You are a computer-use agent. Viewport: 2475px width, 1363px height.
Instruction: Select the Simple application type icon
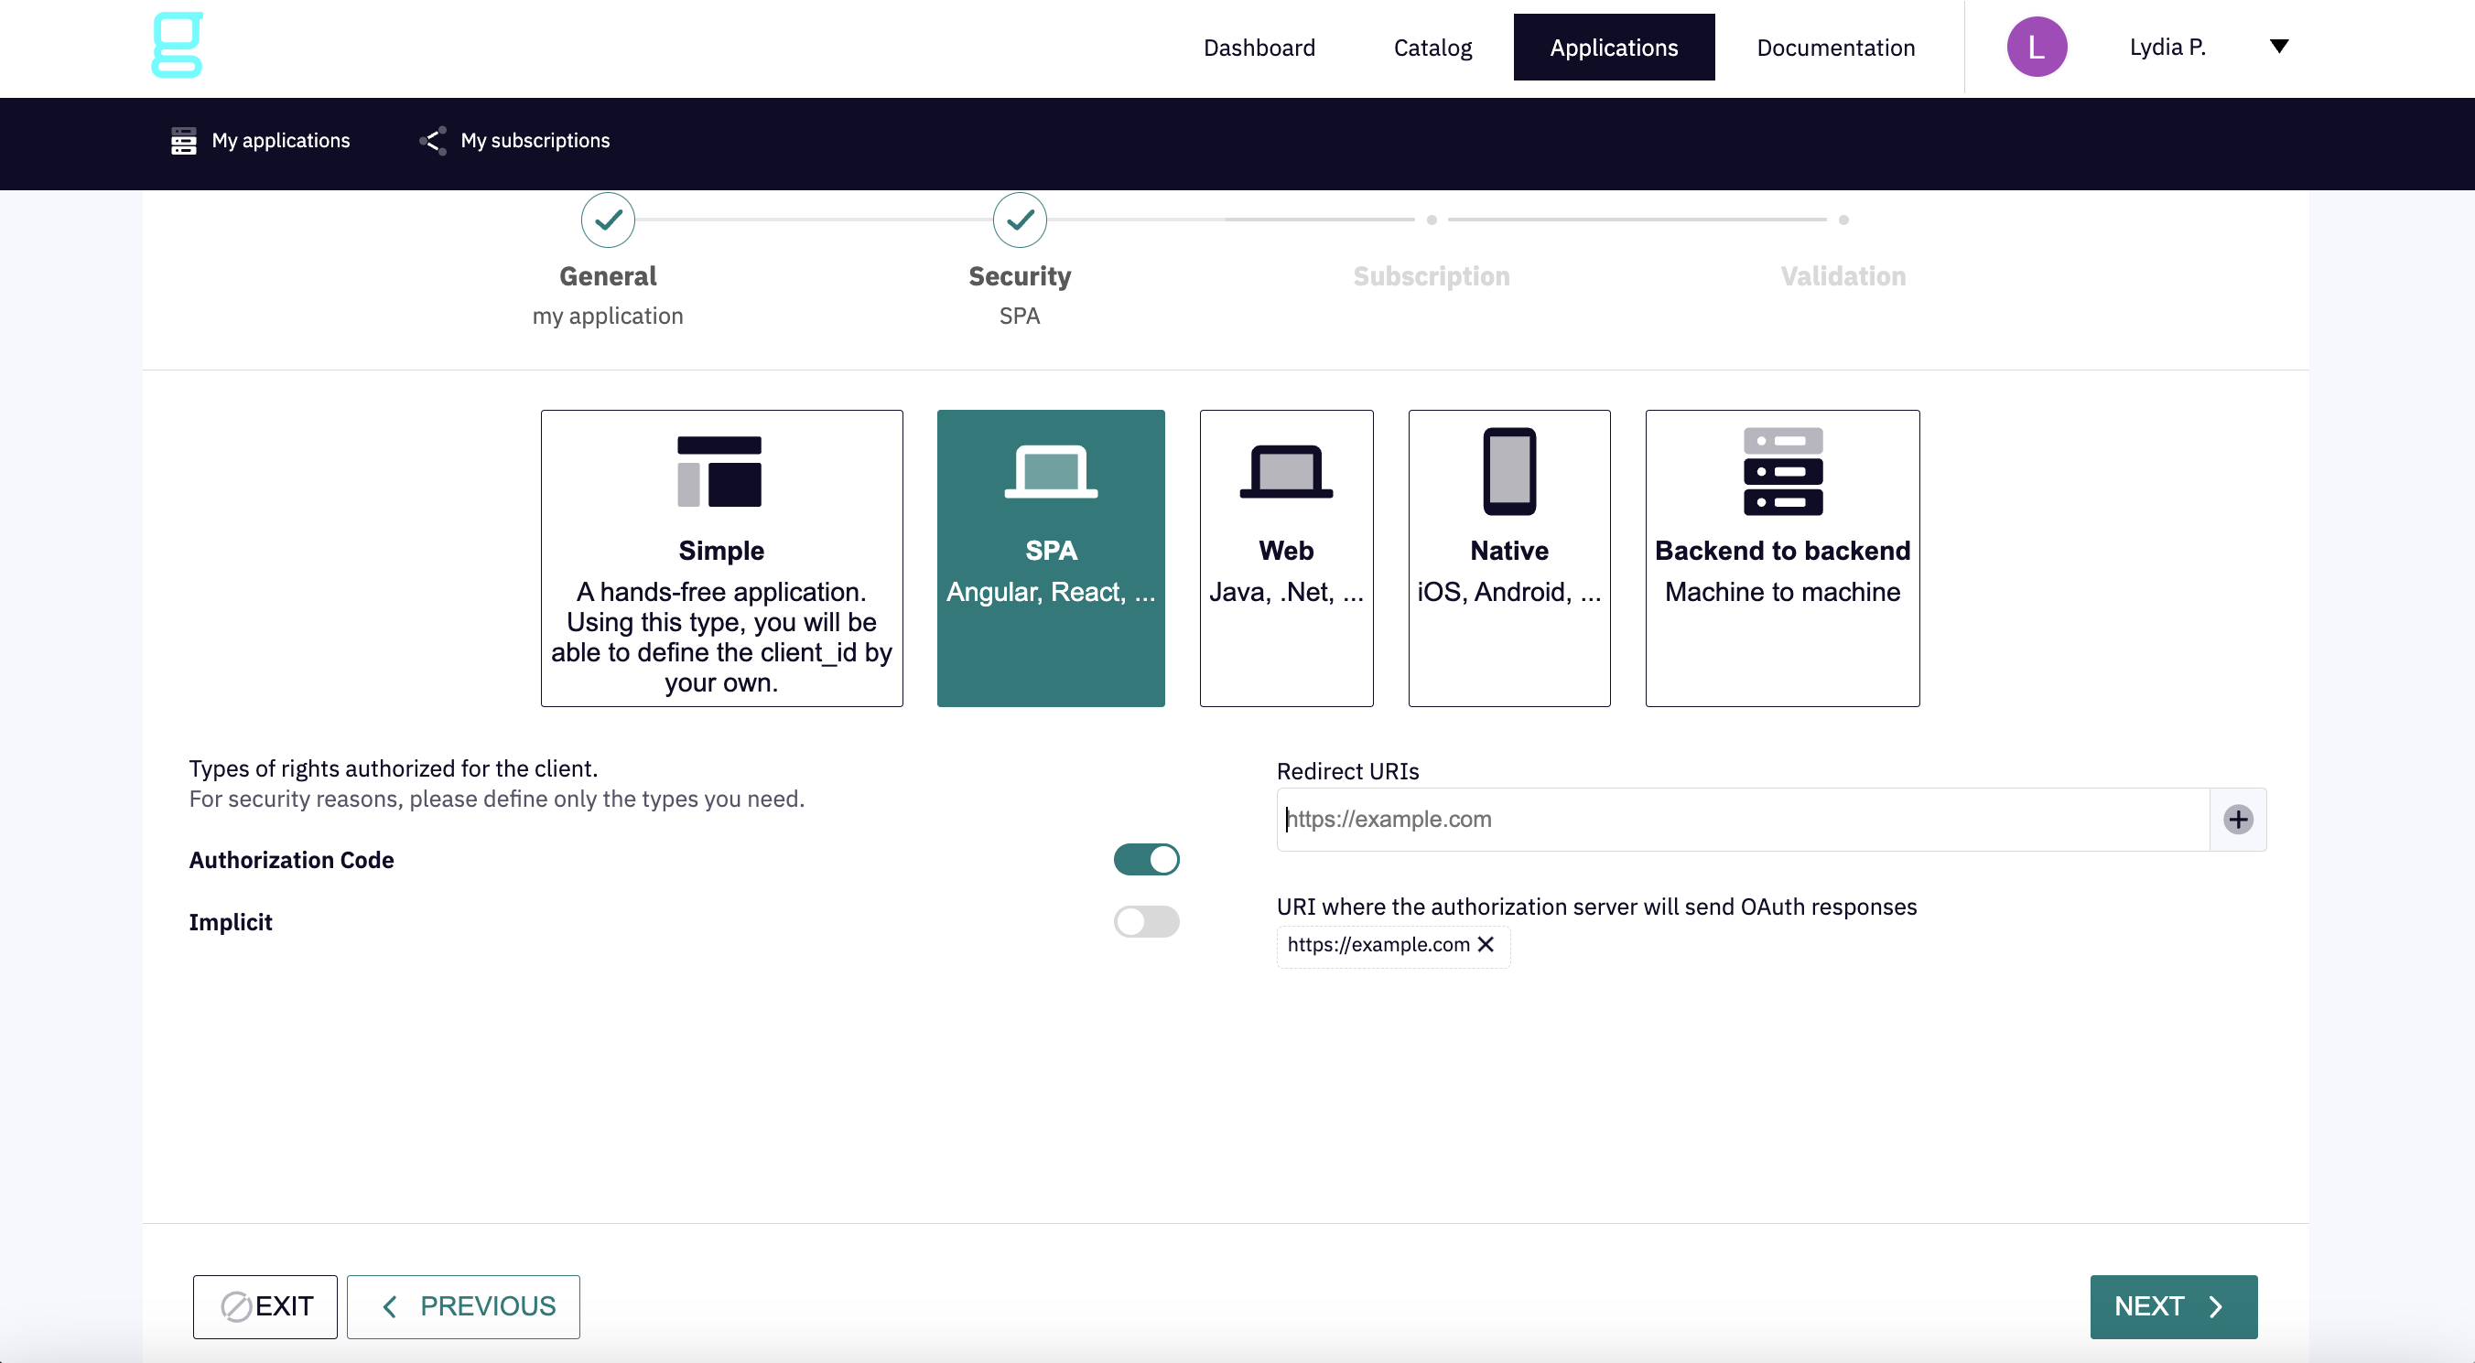click(x=719, y=472)
